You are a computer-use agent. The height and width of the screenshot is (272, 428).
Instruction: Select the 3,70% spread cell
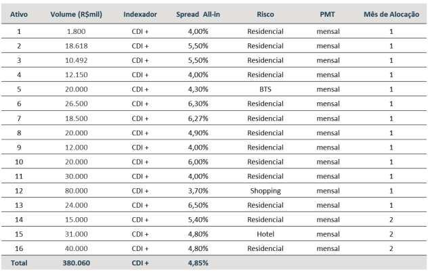pos(198,191)
